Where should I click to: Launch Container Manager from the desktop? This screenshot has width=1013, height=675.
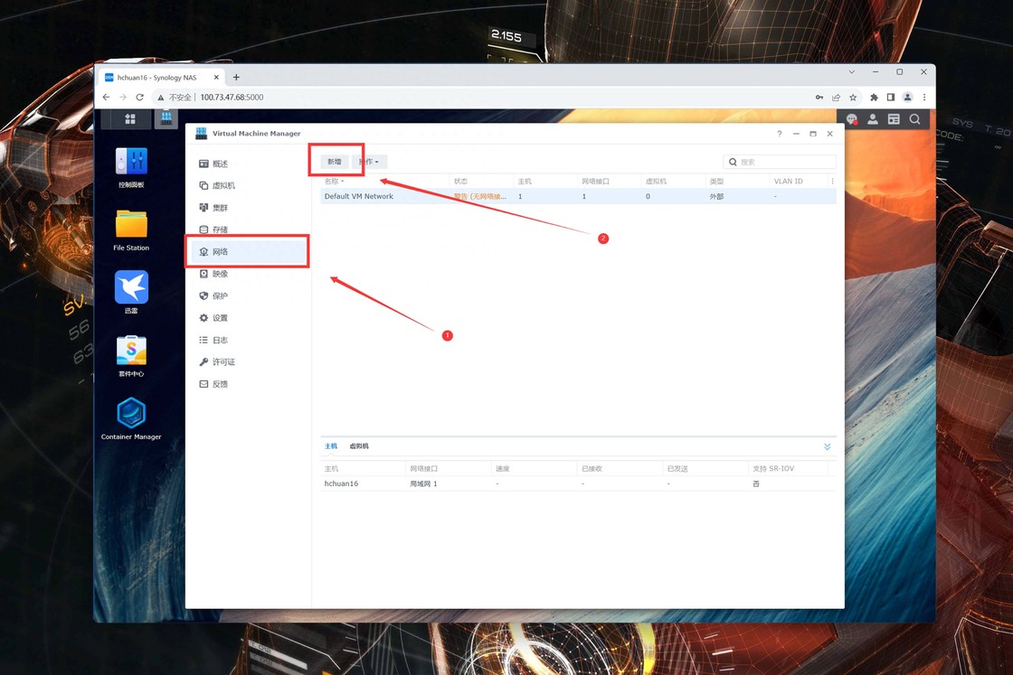click(131, 414)
